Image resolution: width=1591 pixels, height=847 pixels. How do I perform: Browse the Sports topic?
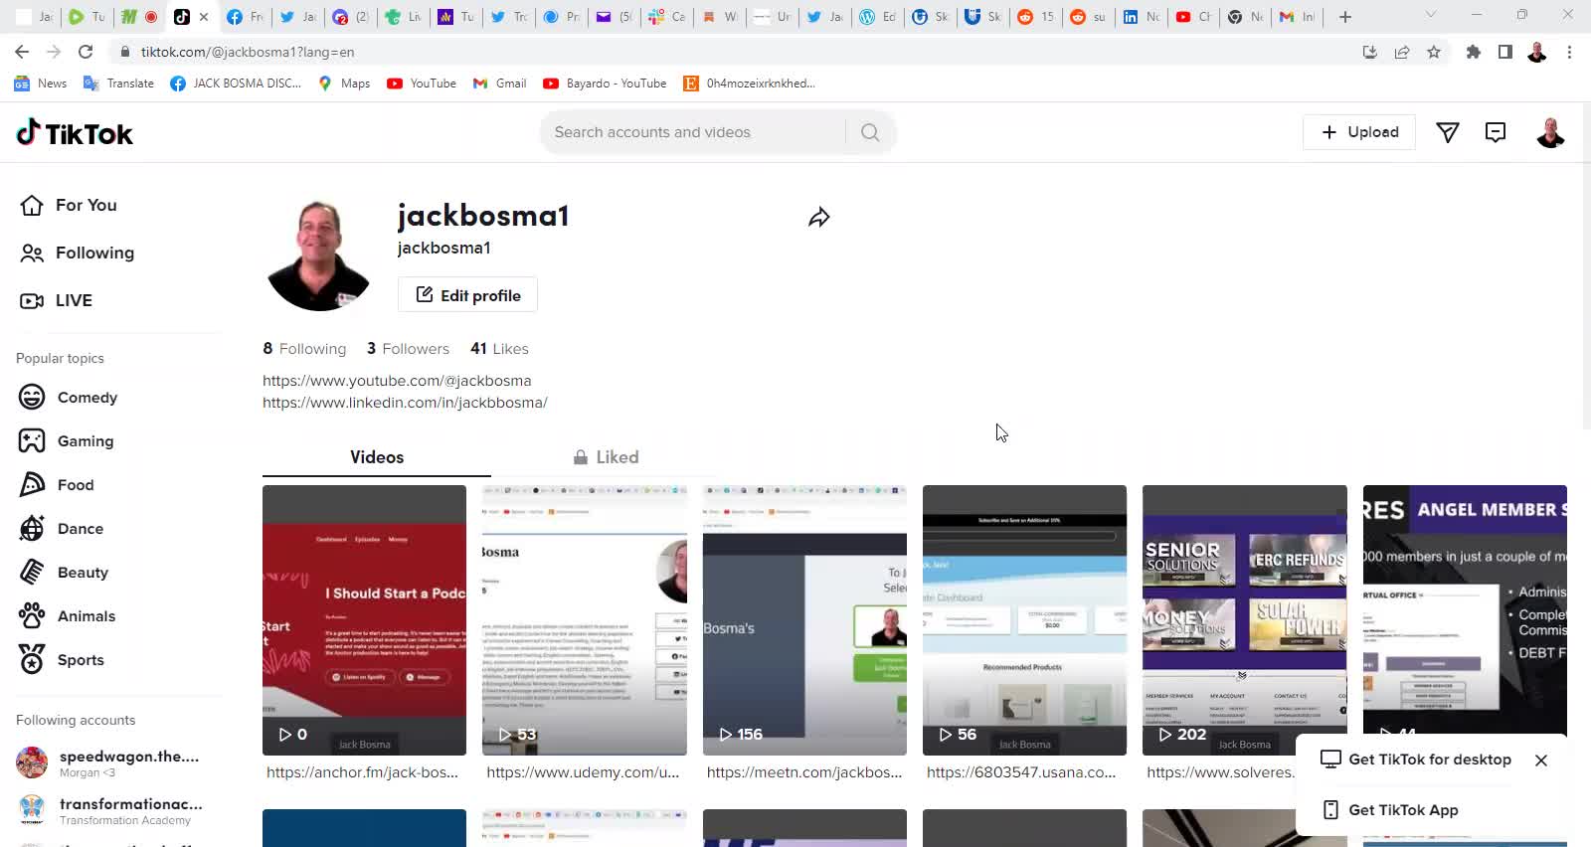click(x=62, y=659)
